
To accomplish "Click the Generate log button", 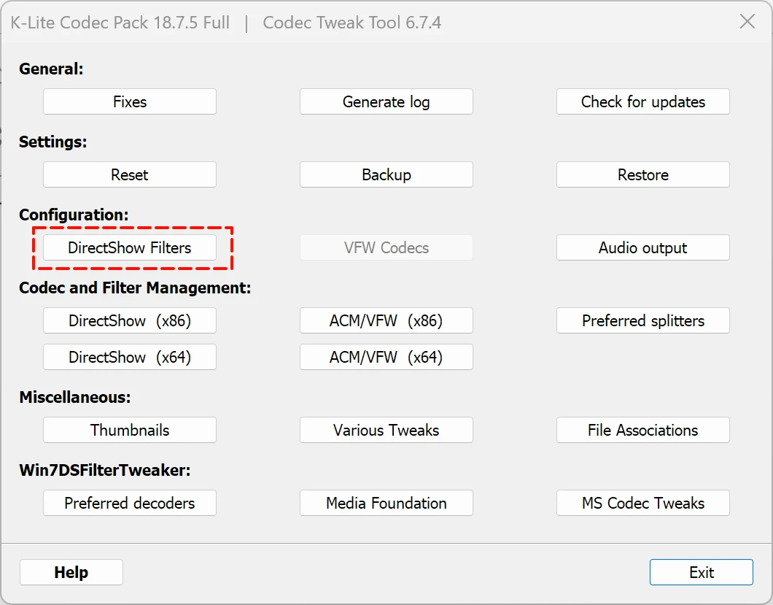I will coord(386,102).
